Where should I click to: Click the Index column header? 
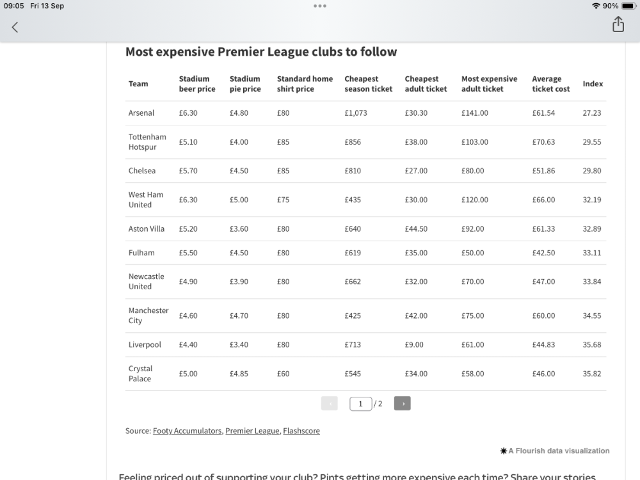click(x=593, y=84)
